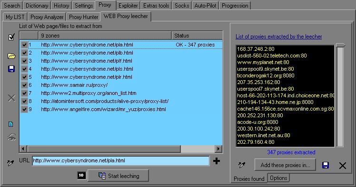
Task: Switch to Proxy Hunter subtab
Action: [84, 17]
